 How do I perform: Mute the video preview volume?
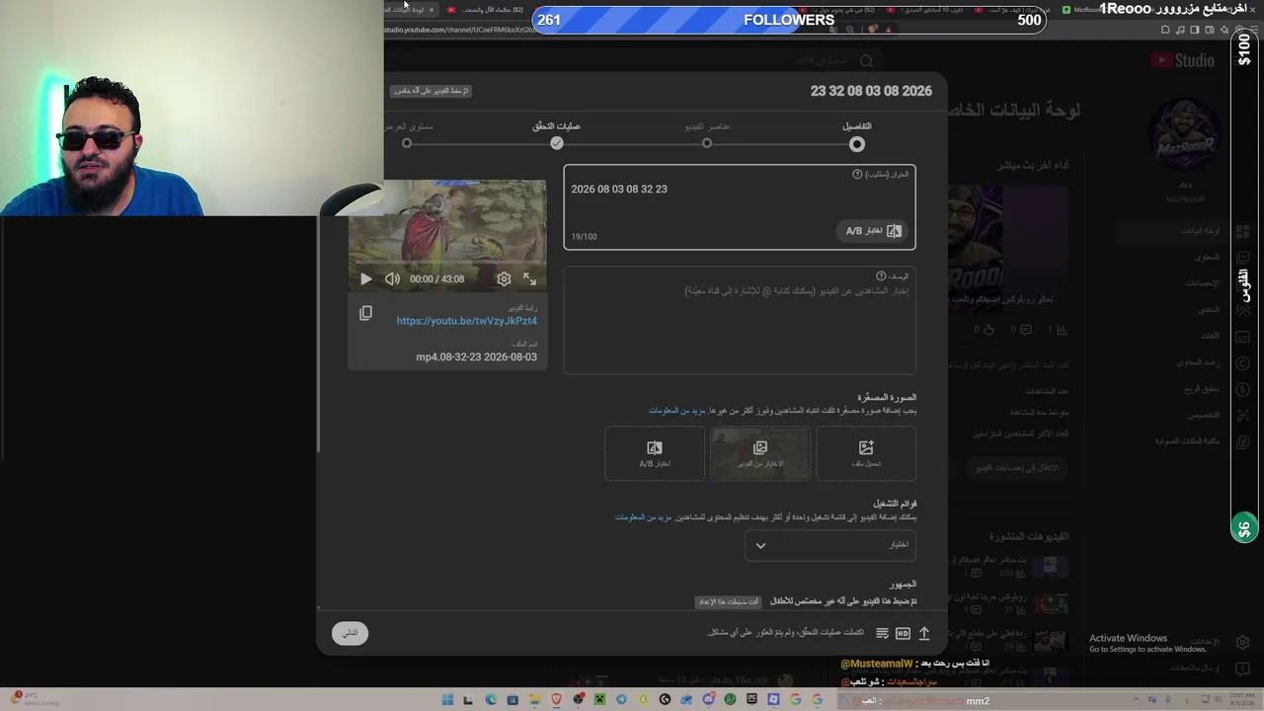click(392, 279)
